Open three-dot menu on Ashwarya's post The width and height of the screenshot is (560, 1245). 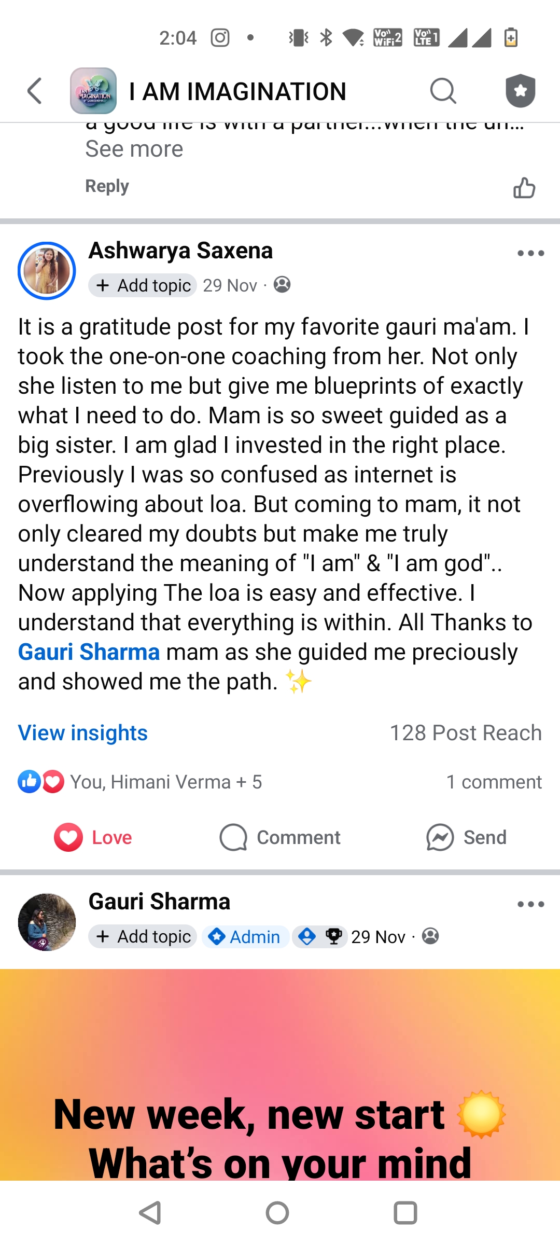pyautogui.click(x=530, y=253)
